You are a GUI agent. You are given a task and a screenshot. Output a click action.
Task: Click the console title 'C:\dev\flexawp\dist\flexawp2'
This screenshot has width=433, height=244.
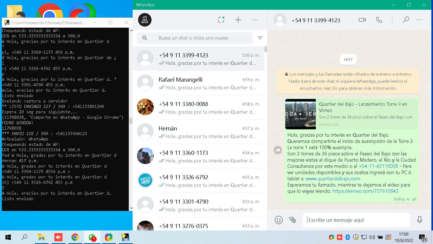[x=48, y=23]
